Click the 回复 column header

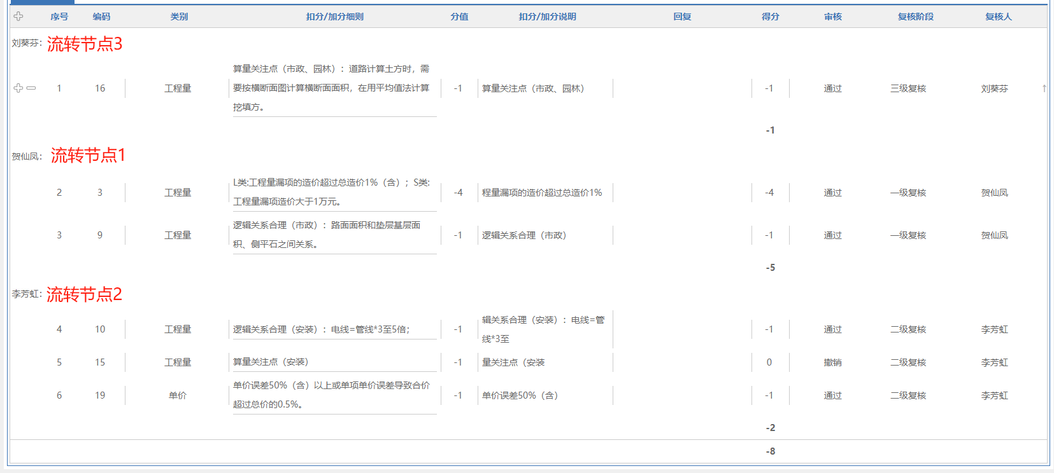[682, 17]
